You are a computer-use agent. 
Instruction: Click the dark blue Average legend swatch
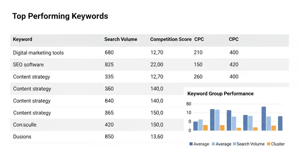(x=191, y=144)
